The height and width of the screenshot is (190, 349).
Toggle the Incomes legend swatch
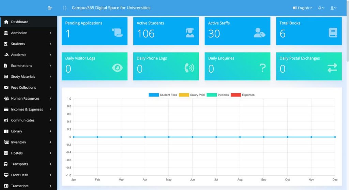tap(212, 95)
